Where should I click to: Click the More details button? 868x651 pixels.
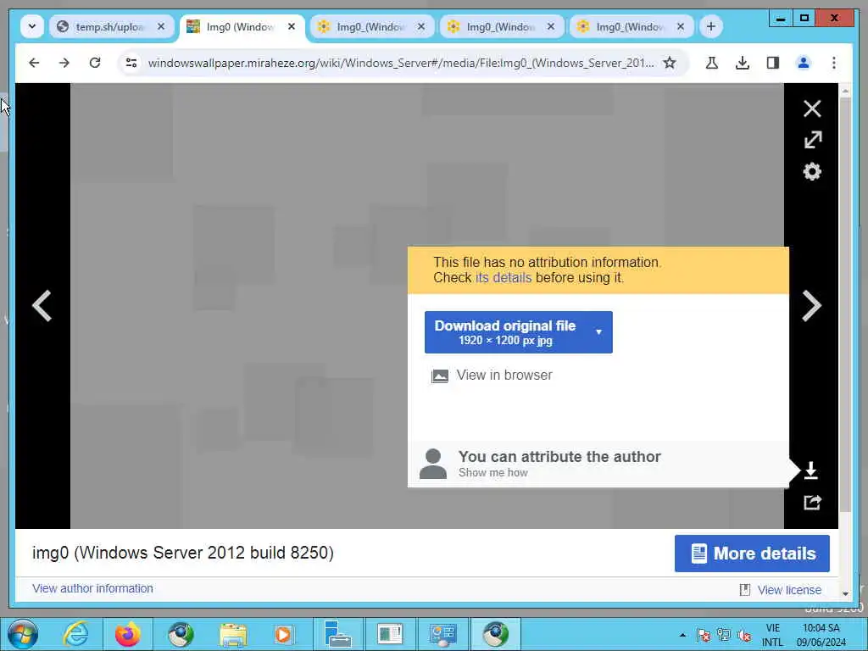752,554
